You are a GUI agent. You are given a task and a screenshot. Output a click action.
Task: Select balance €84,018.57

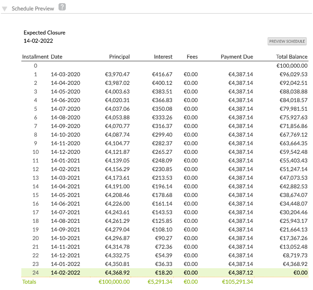[x=293, y=100]
